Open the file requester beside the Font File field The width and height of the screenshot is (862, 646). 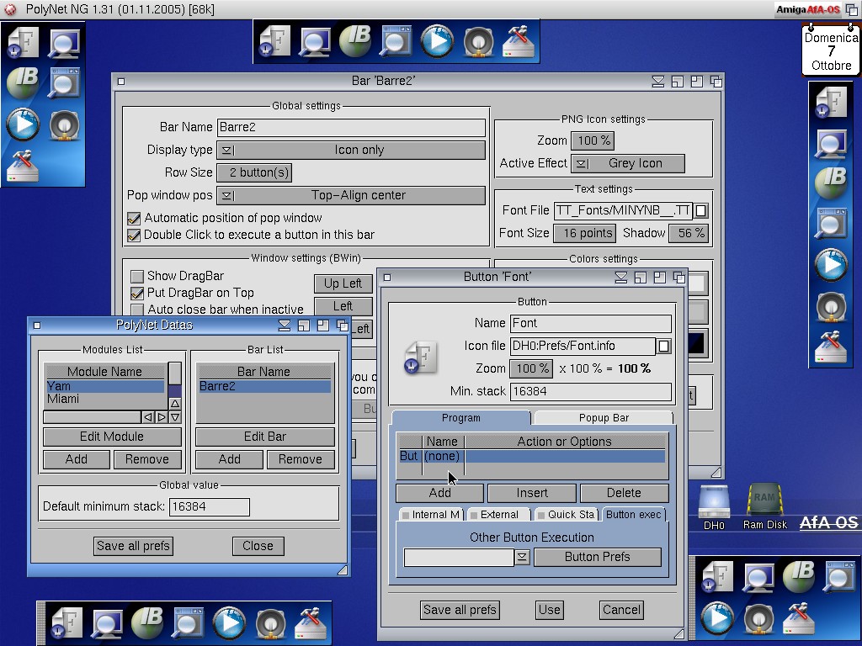click(x=701, y=210)
